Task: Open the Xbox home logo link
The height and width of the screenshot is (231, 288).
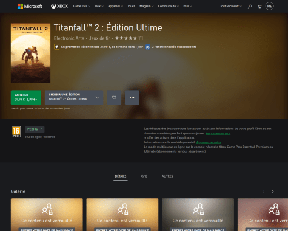Action: pos(59,6)
